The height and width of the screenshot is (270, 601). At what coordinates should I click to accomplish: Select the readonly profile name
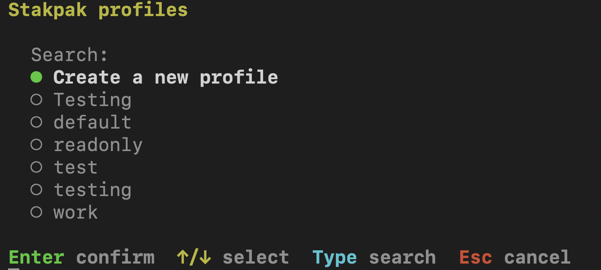point(98,145)
